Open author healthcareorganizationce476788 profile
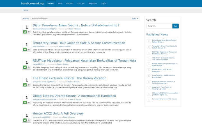This screenshot has height=126, width=202. (44, 99)
